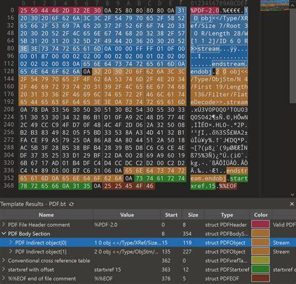Click the refresh icon beside PDF.bt
Viewport: 296px width, 284px height.
click(x=71, y=204)
